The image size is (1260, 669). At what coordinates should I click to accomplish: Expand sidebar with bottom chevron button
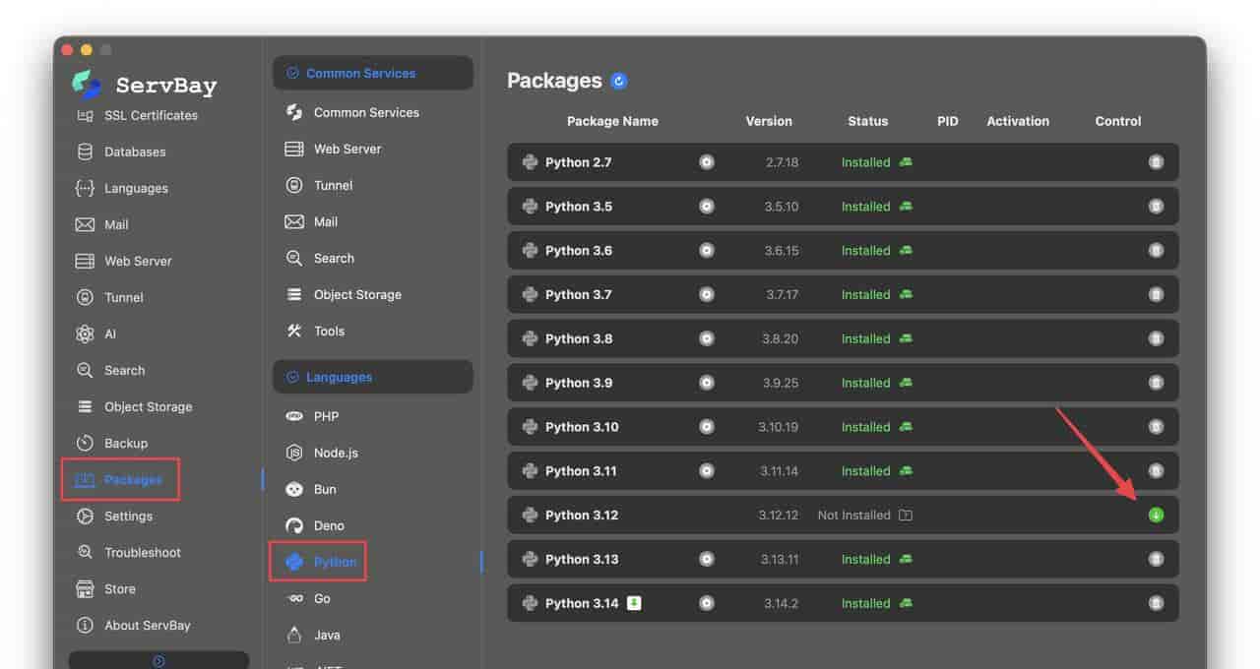click(x=158, y=660)
